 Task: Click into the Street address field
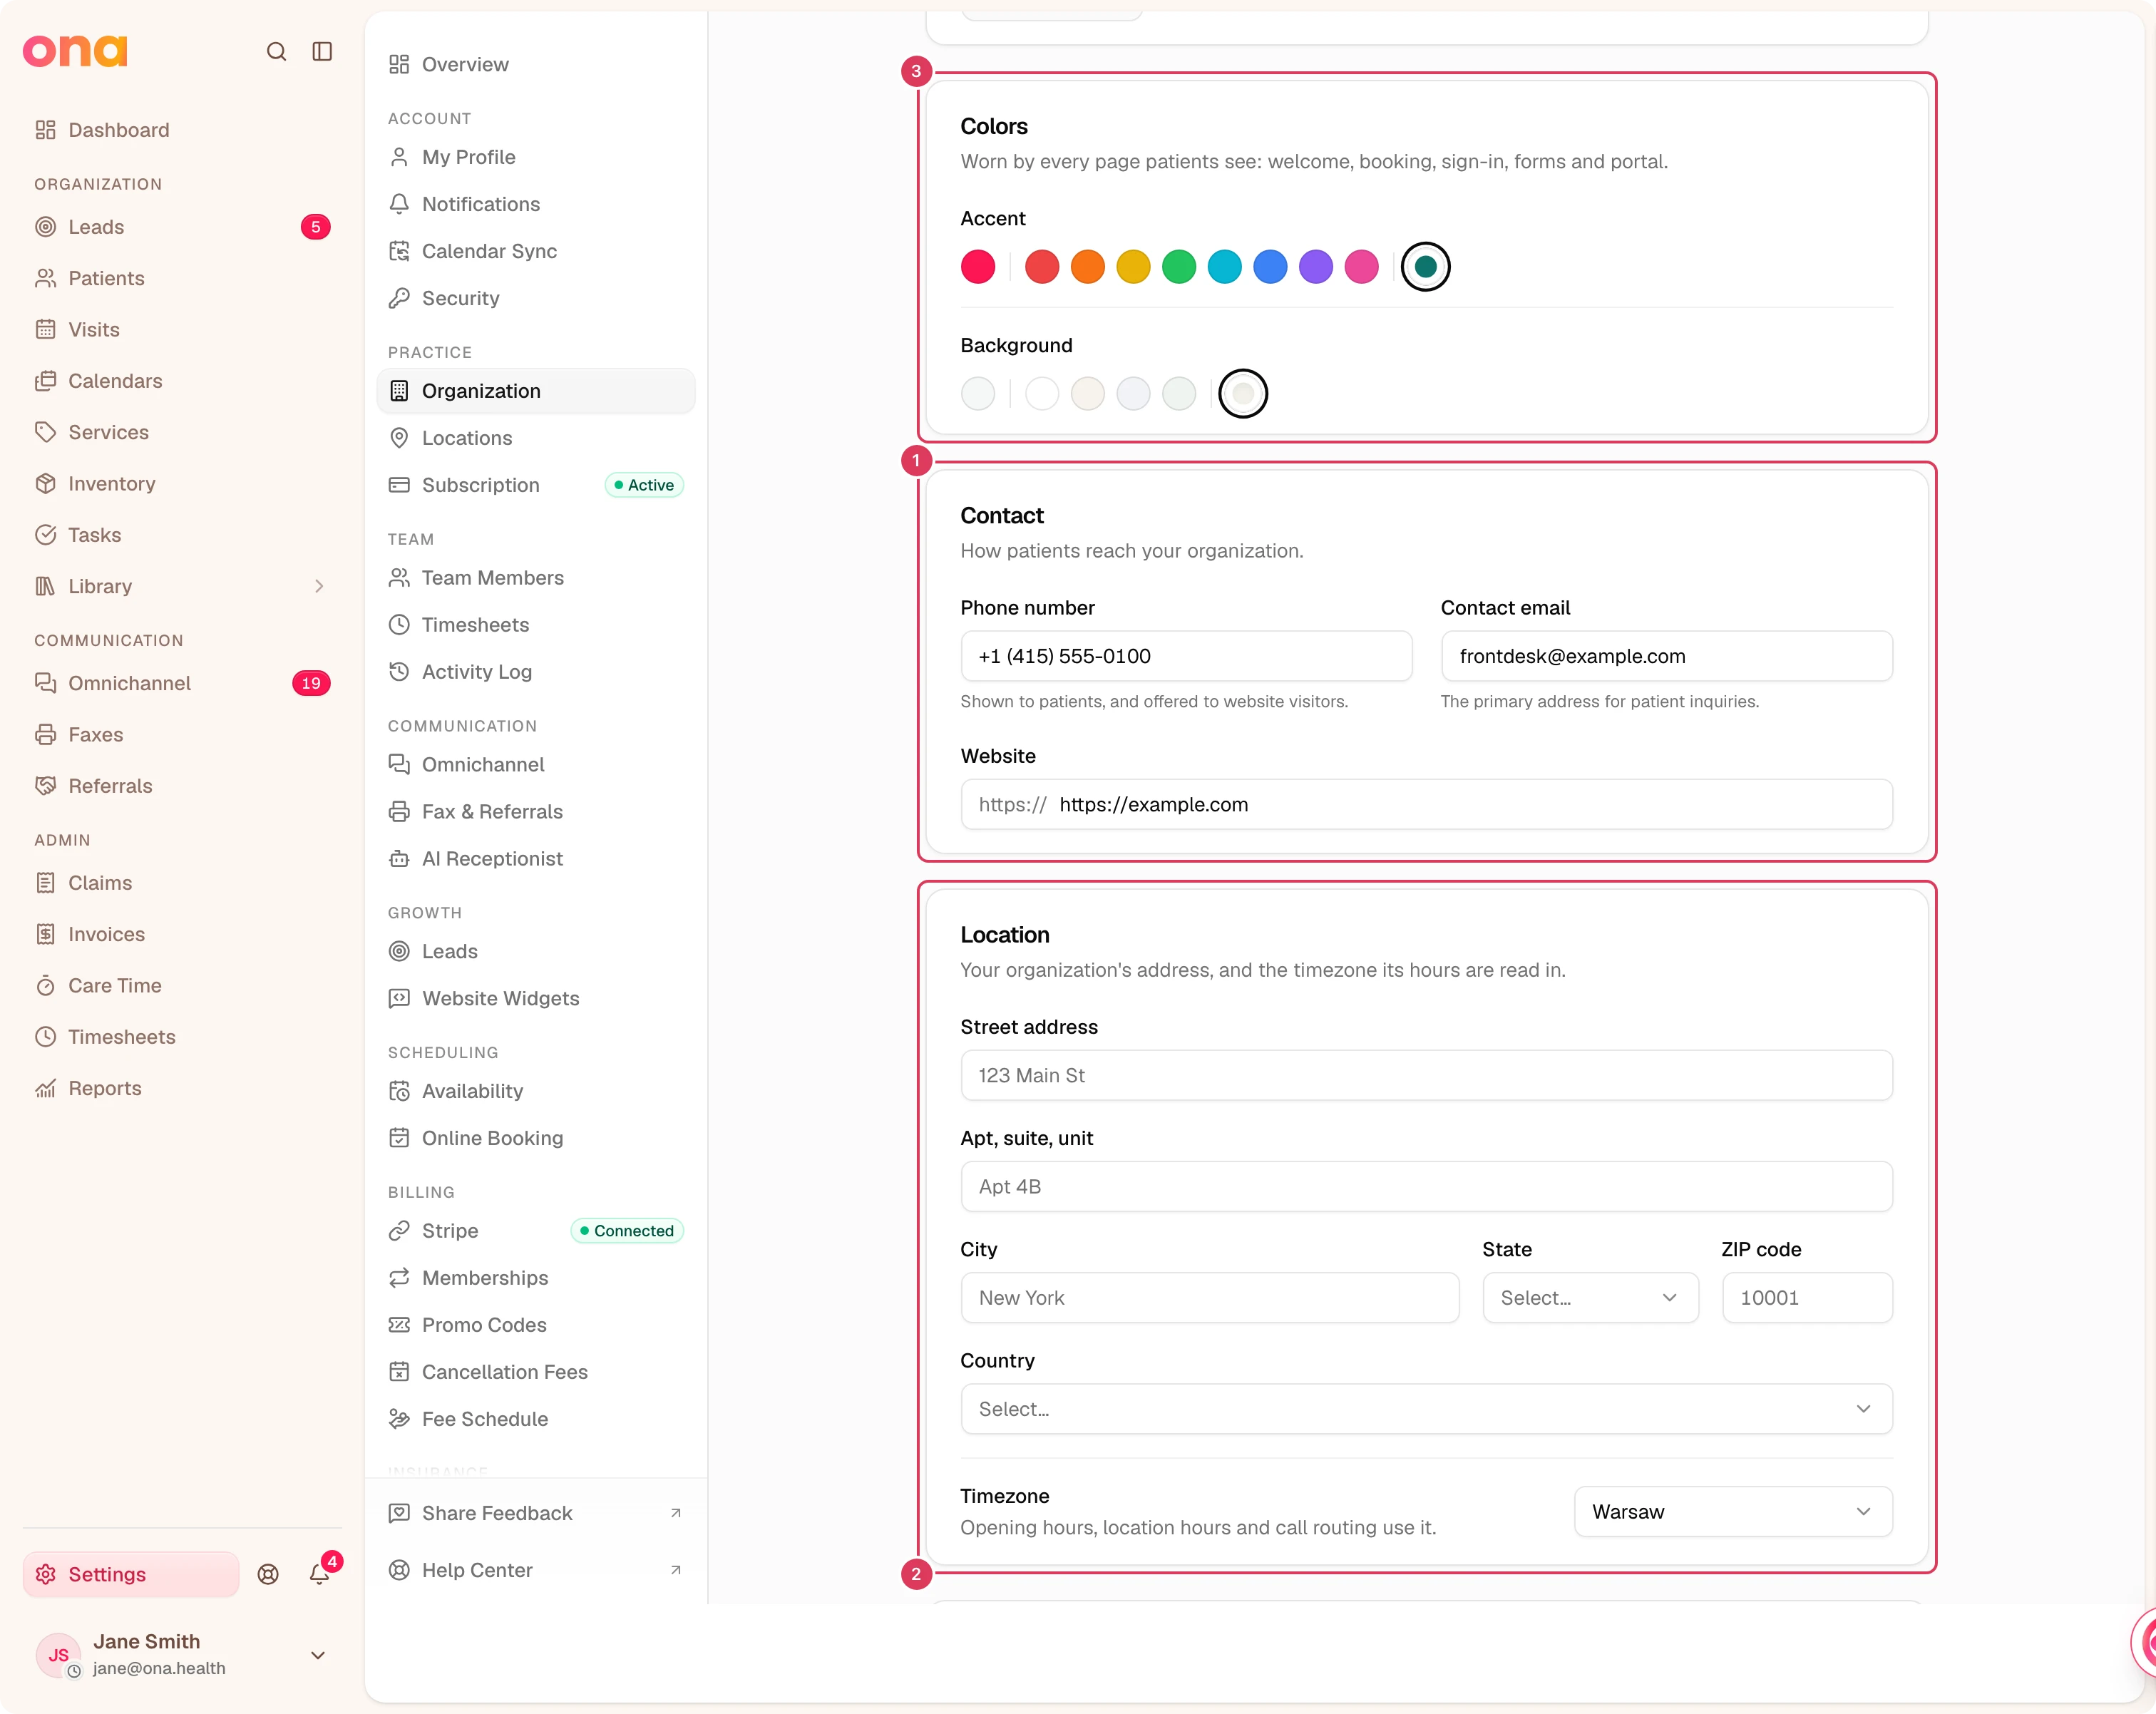click(x=1427, y=1076)
